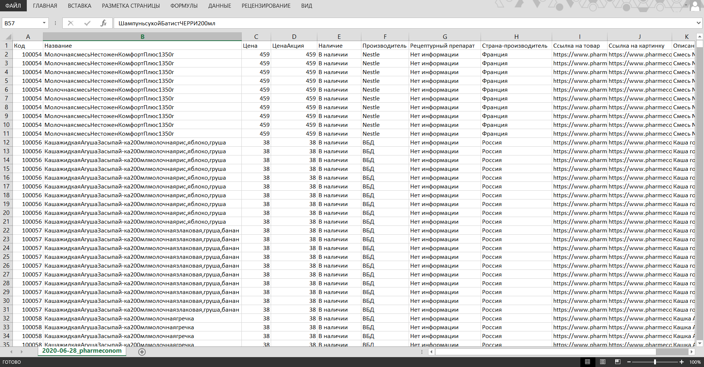Open Insert Function fx dialog
The width and height of the screenshot is (704, 367).
click(x=103, y=23)
